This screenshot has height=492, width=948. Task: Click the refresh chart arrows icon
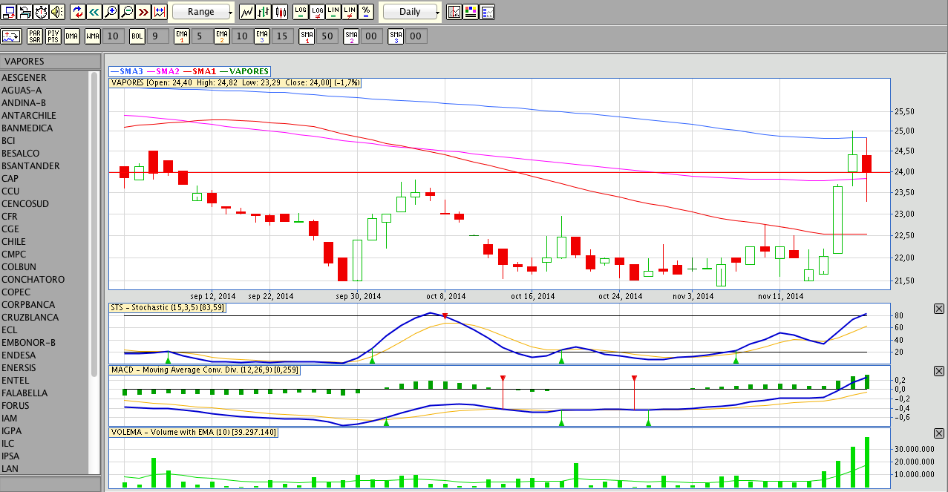coord(78,12)
